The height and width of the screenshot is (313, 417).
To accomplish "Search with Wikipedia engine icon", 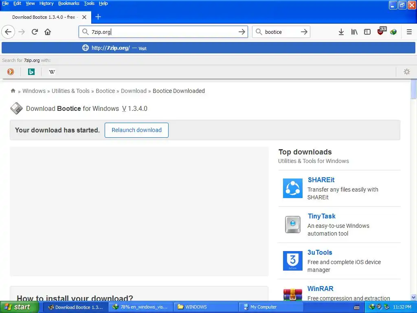I will (x=52, y=72).
